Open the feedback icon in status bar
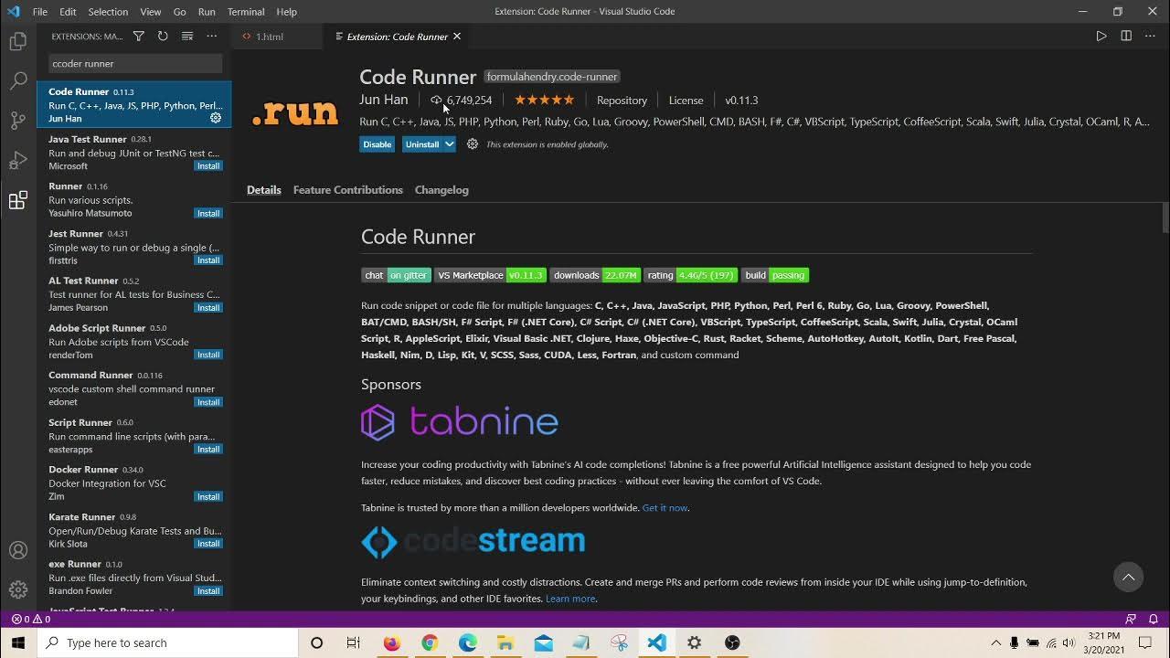The width and height of the screenshot is (1170, 658). [1131, 619]
